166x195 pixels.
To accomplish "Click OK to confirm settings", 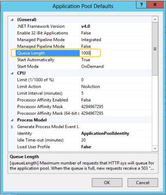I will (x=107, y=182).
